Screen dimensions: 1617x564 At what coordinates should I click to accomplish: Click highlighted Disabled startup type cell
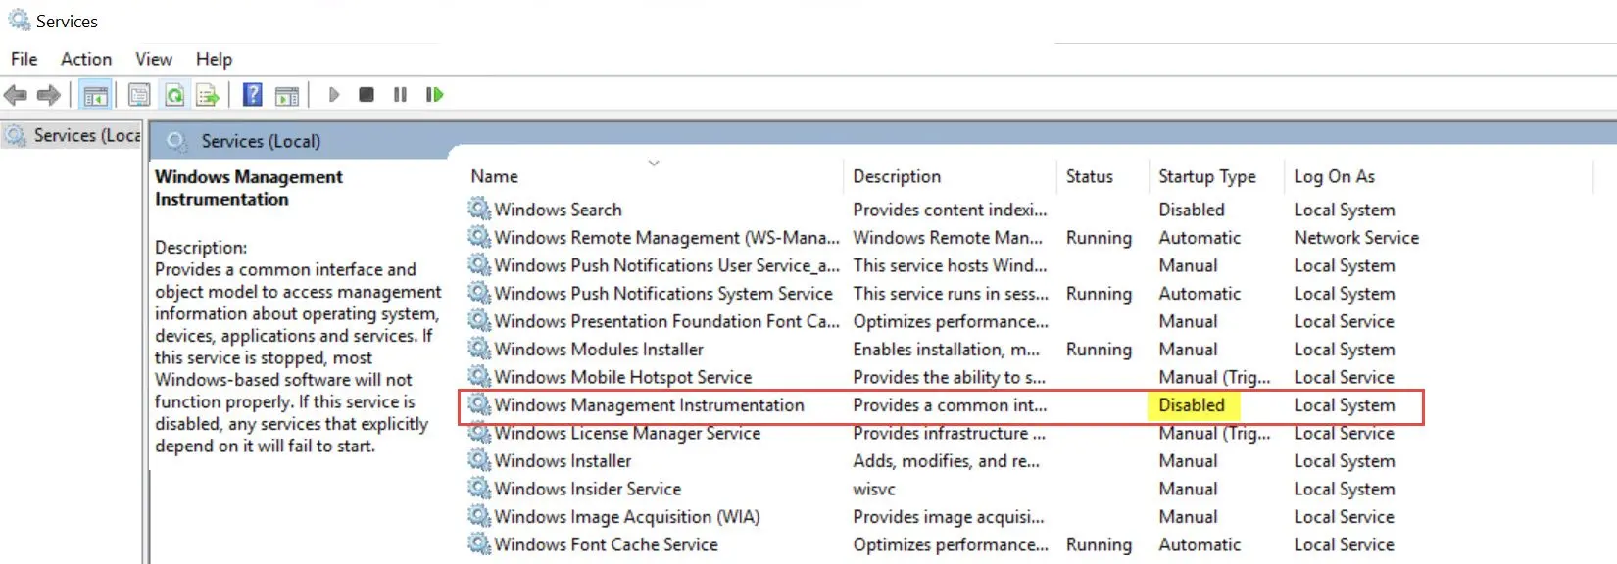tap(1192, 405)
